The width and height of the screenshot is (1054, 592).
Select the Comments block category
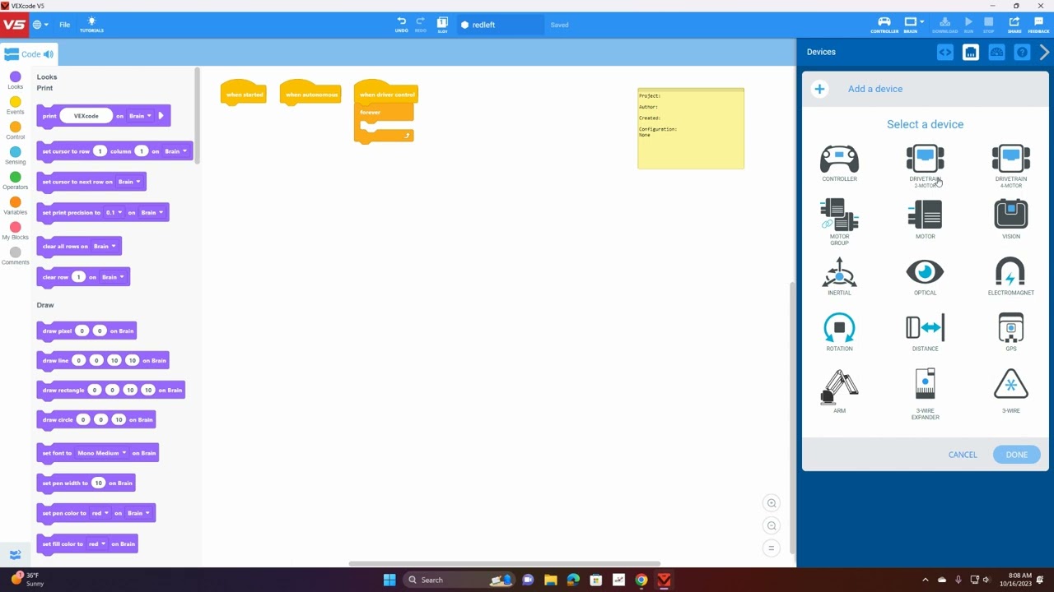[15, 257]
